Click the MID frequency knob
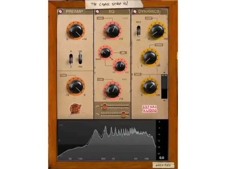Viewport: 226px width, 169px height. (x=105, y=53)
